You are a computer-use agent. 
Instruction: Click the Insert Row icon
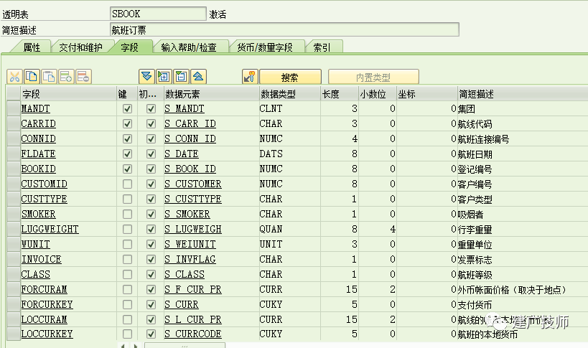coord(66,77)
